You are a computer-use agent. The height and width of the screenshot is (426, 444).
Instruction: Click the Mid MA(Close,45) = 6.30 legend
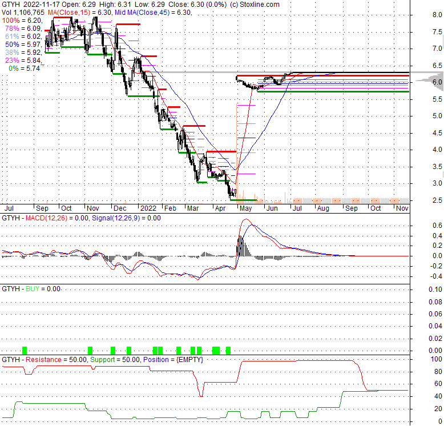pos(153,13)
